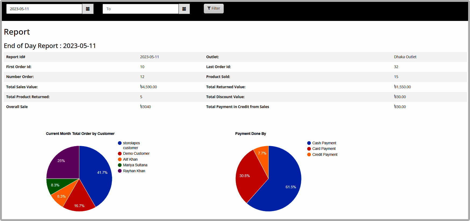Click the red Demo Customer legend dot
The height and width of the screenshot is (221, 470).
pos(120,153)
